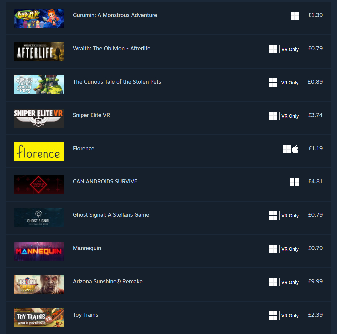Screen dimensions: 337x334
Task: Click the Windows icon on the Wraith Afterlife row
Action: point(273,49)
